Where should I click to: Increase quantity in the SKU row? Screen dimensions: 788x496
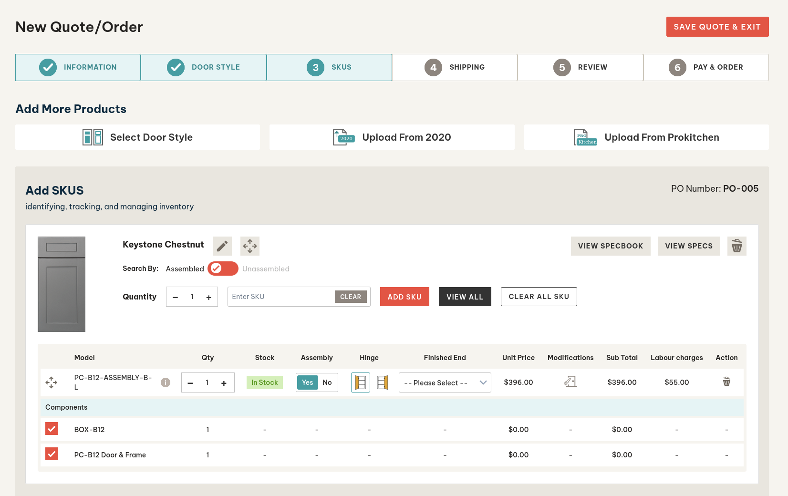tap(224, 383)
